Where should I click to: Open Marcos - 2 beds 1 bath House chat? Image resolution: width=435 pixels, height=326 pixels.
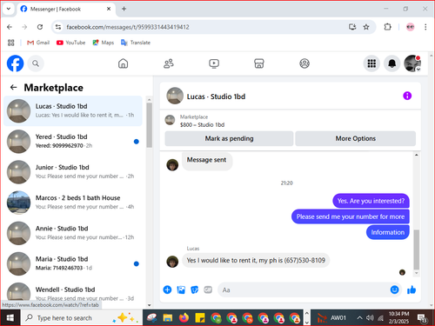[73, 203]
